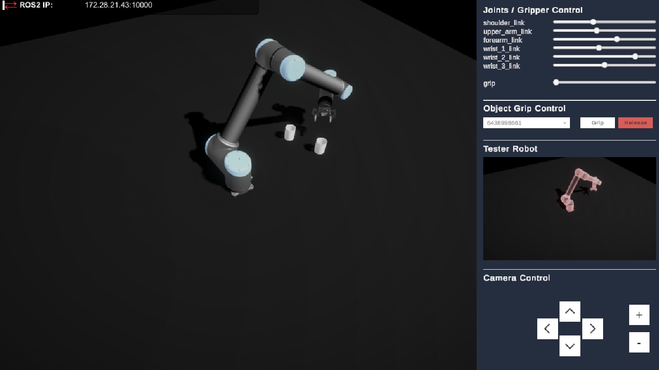Open the object ID dropdown 6438998661

point(526,123)
